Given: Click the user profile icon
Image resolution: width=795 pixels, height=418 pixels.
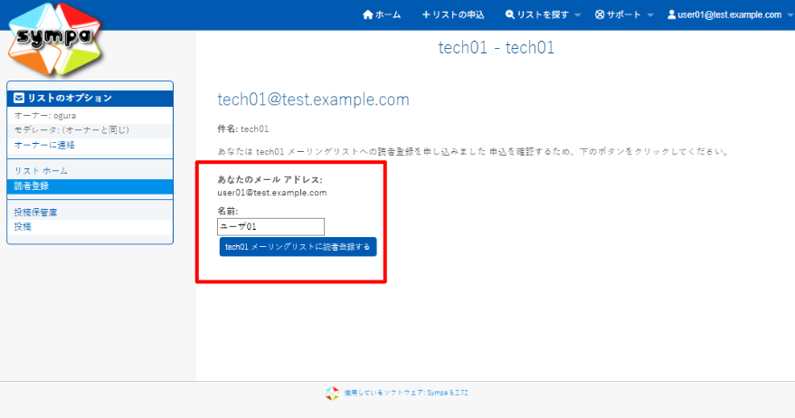Looking at the screenshot, I should tap(672, 14).
